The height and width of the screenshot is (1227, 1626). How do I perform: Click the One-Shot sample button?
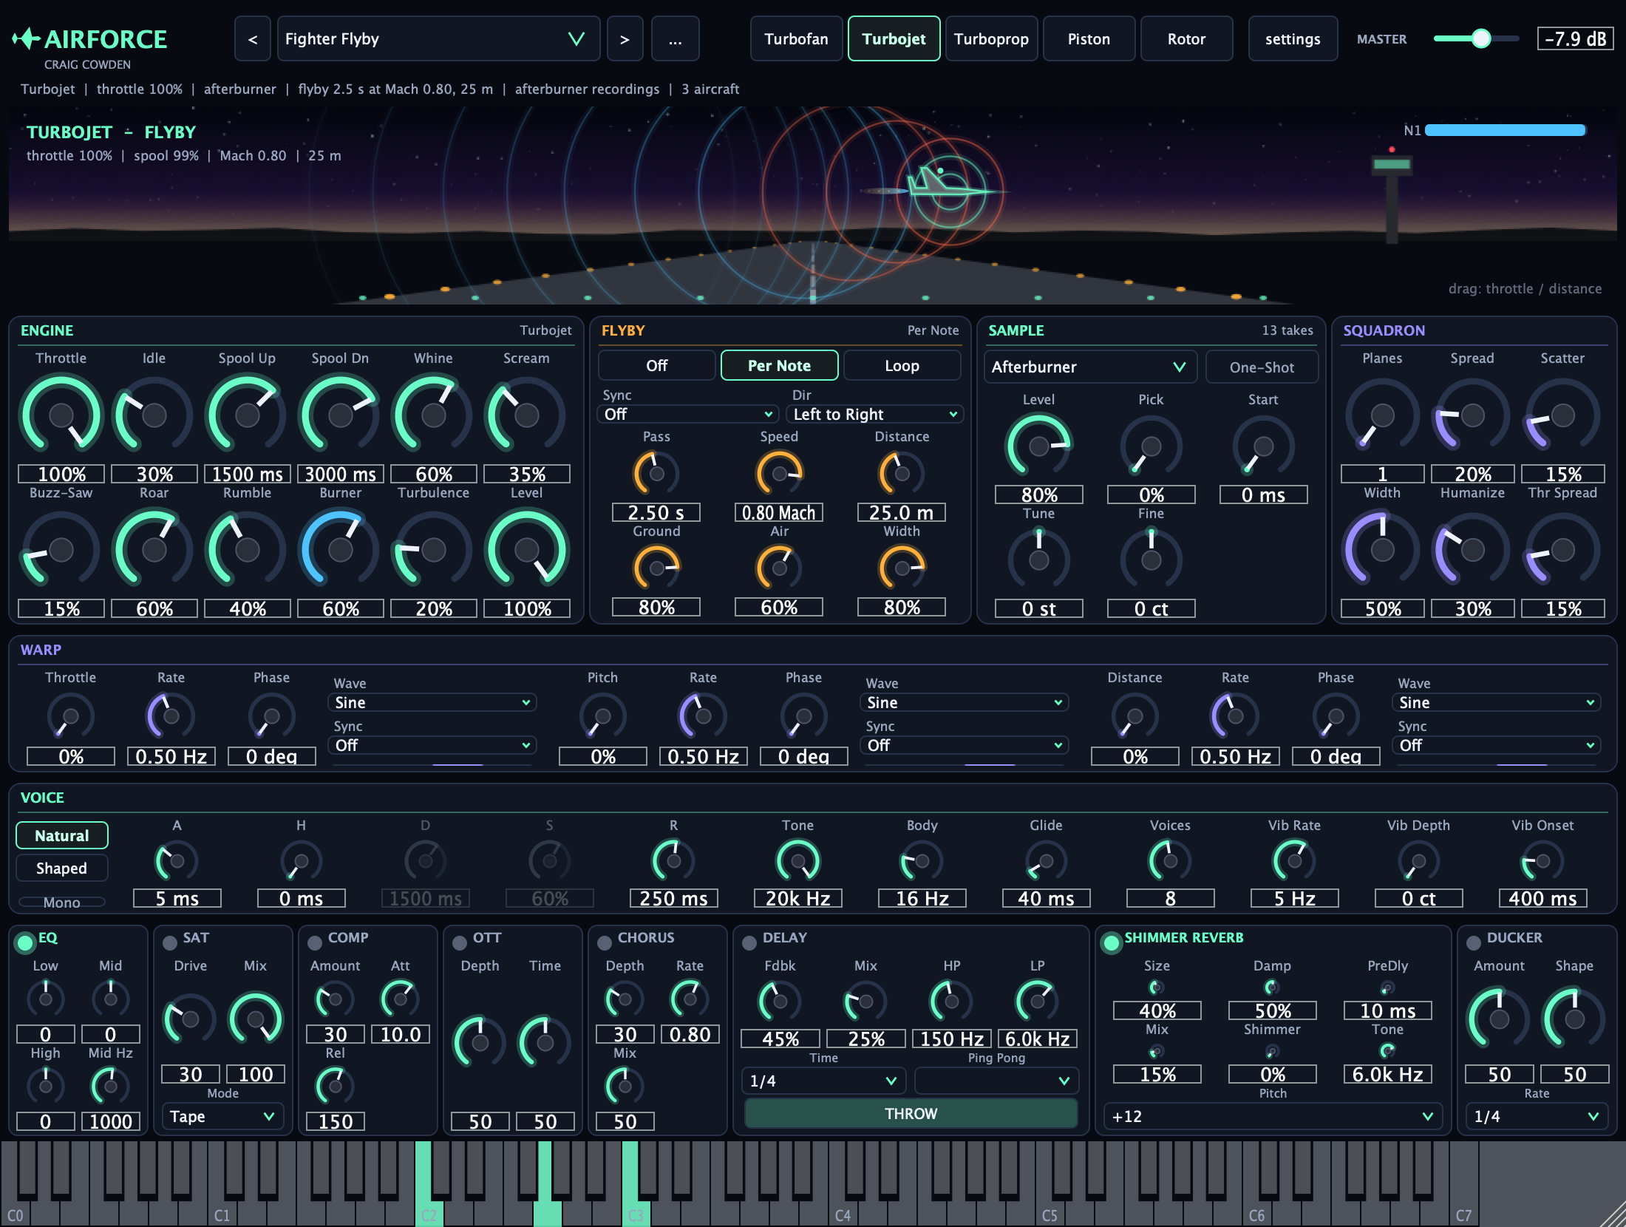[x=1262, y=367]
